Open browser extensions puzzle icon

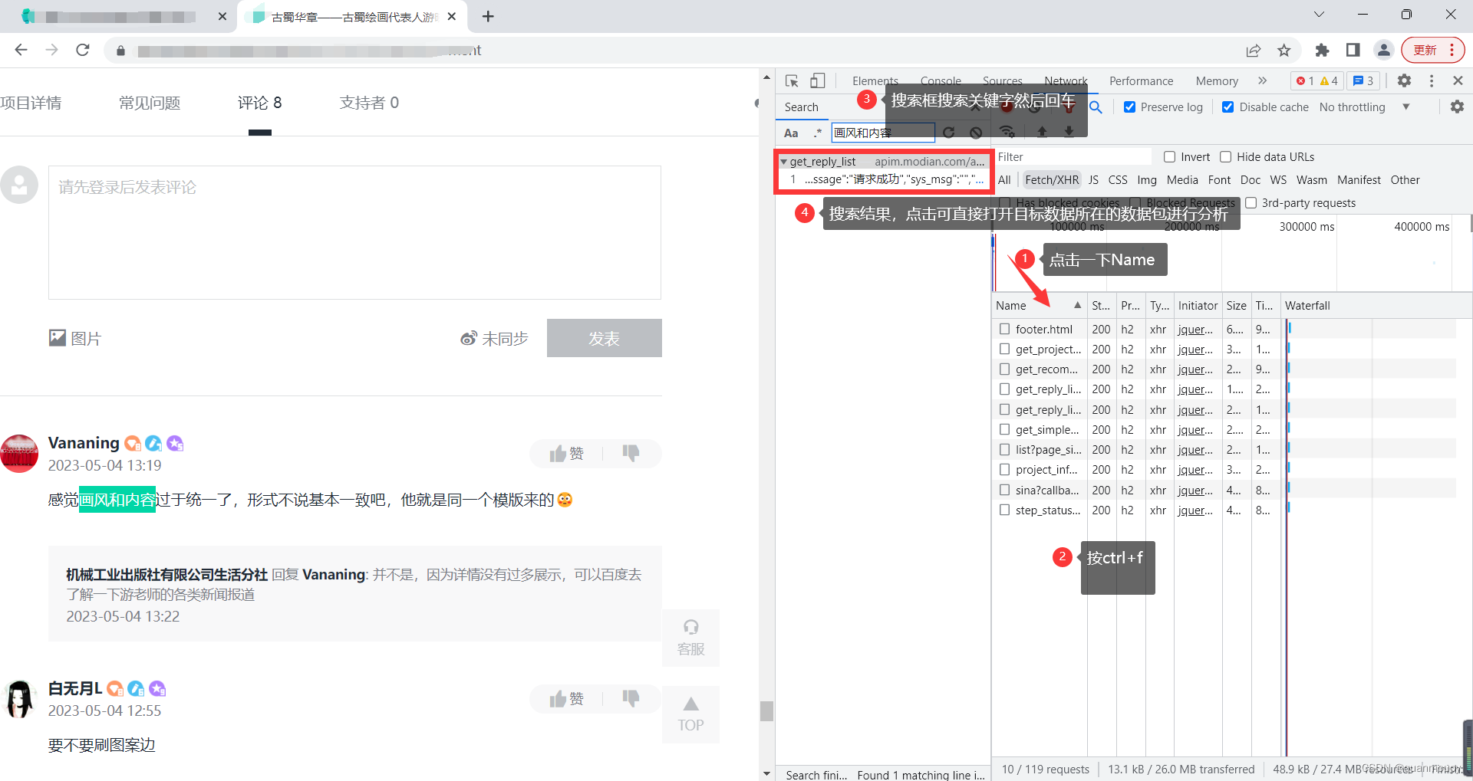coord(1322,50)
